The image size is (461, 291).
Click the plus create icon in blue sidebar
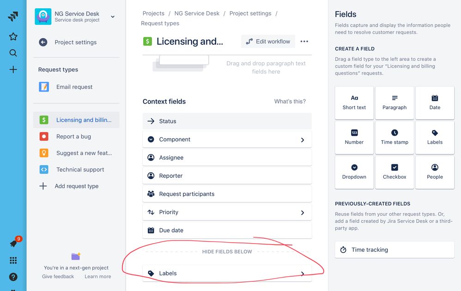coord(13,70)
